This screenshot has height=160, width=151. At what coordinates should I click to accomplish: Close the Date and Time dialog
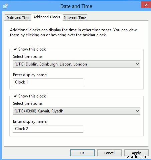146,5
